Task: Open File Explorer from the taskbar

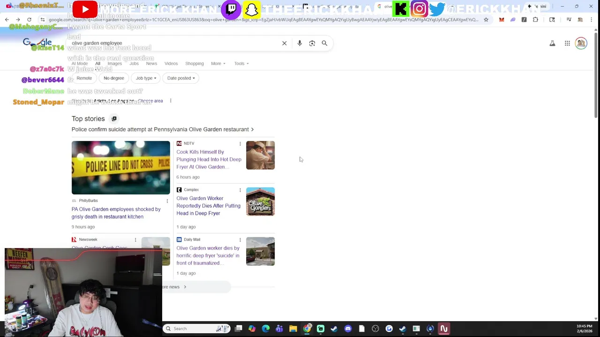Action: click(x=293, y=329)
